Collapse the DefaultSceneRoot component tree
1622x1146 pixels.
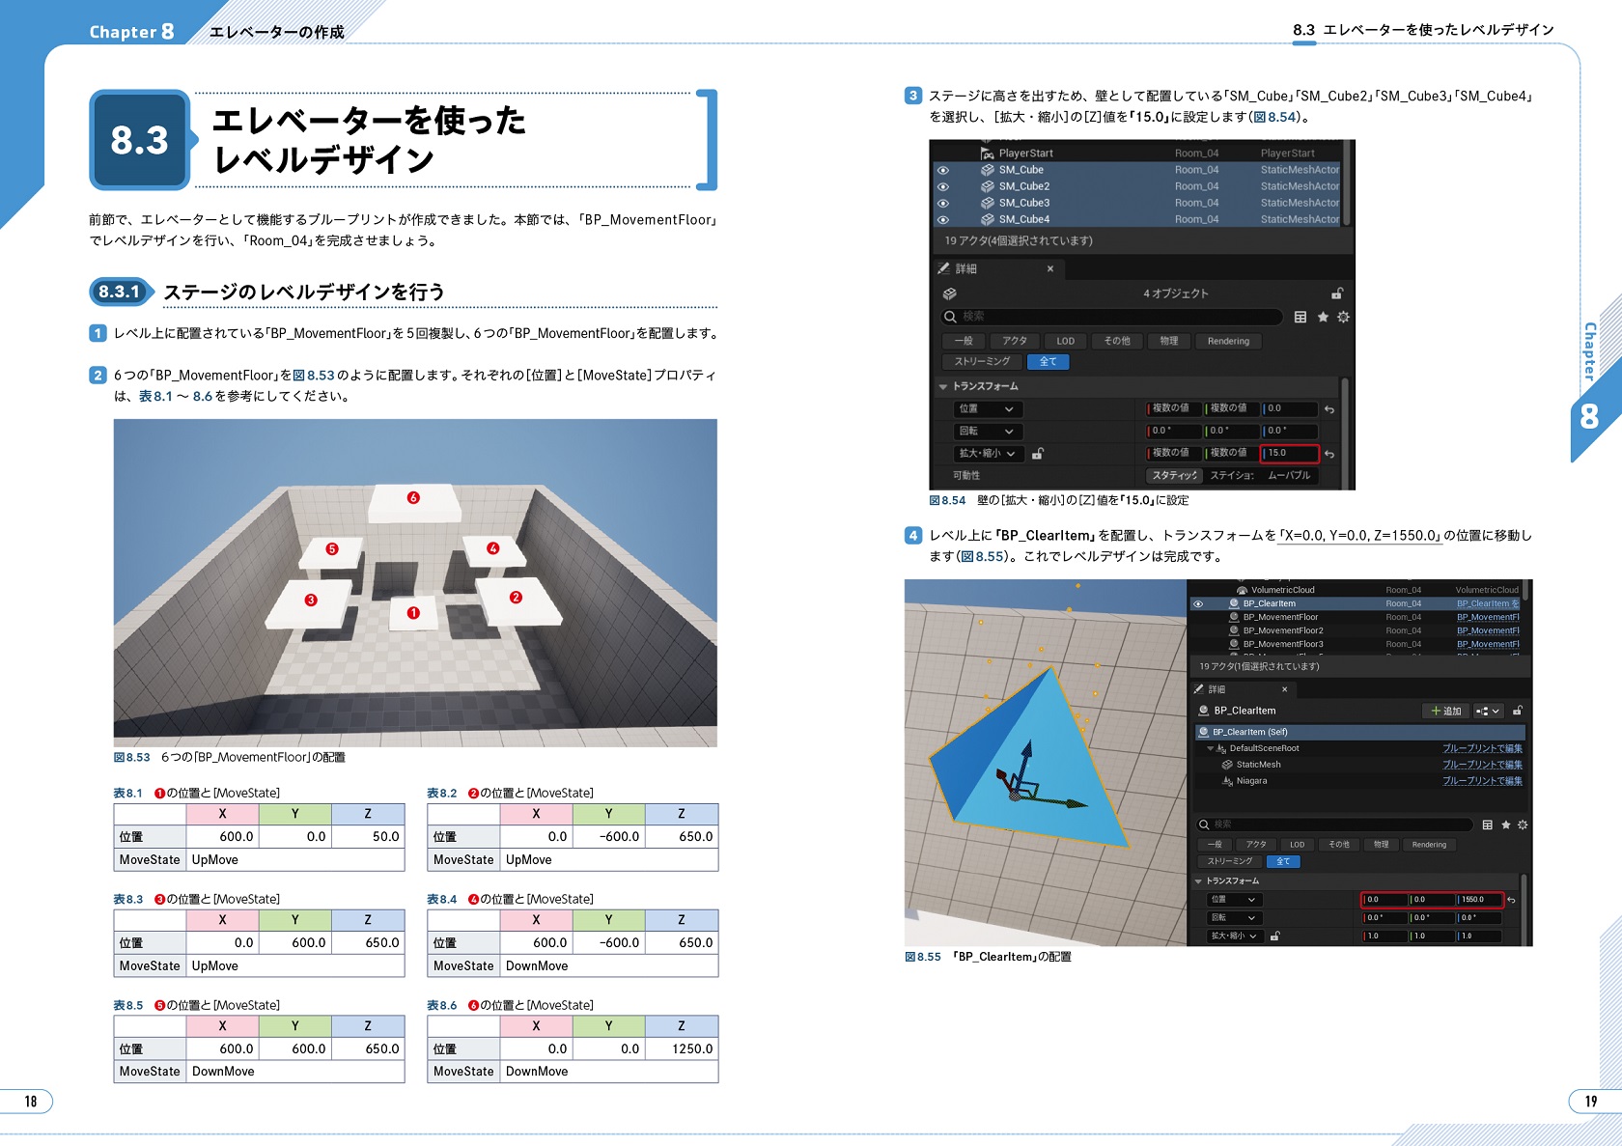coord(1211,748)
